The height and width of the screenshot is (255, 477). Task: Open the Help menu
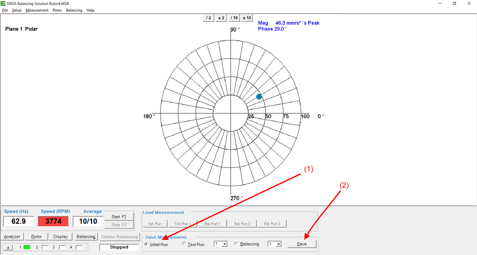pos(91,10)
